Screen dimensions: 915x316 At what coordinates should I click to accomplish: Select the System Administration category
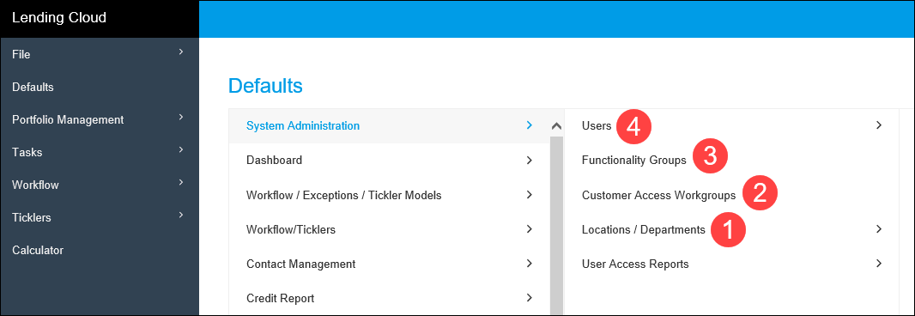(389, 125)
